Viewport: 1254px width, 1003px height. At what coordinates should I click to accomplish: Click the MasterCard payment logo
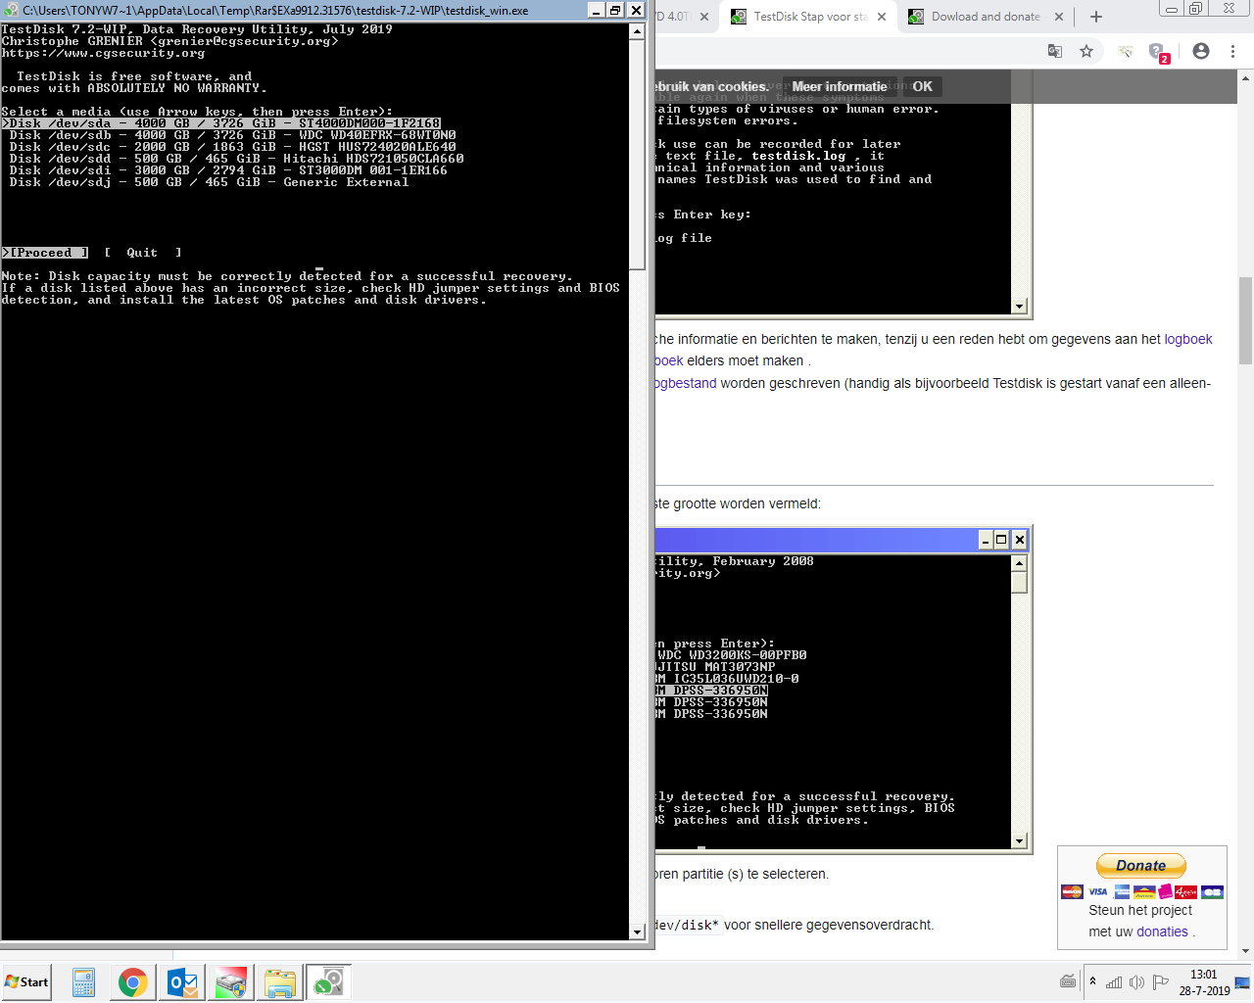click(x=1072, y=891)
